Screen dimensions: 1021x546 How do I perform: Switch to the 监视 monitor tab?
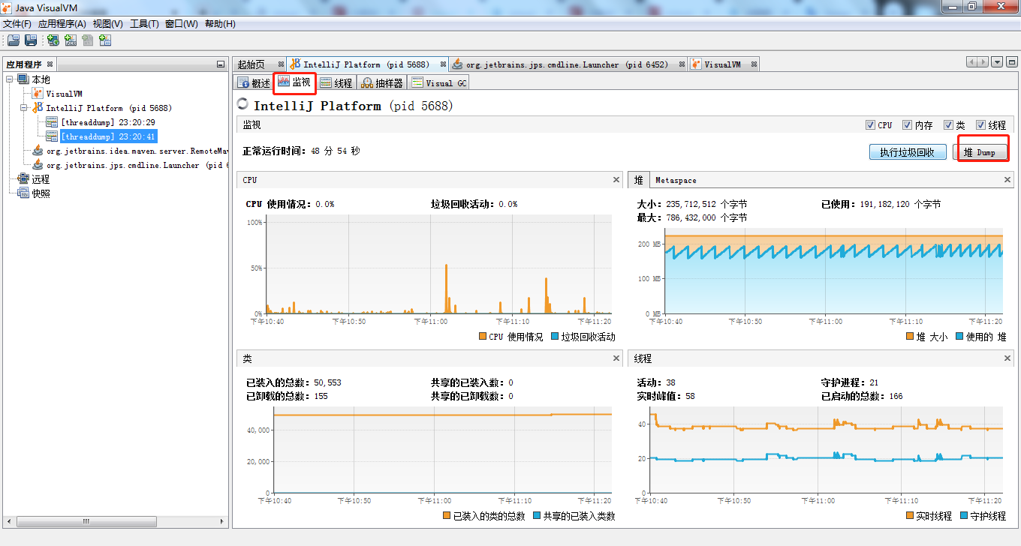(x=294, y=82)
